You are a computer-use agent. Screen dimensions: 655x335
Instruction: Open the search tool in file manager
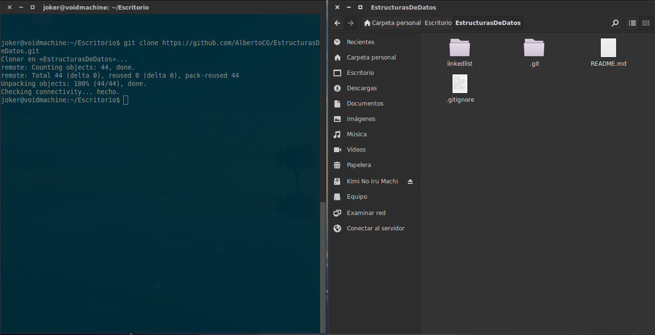tap(615, 23)
